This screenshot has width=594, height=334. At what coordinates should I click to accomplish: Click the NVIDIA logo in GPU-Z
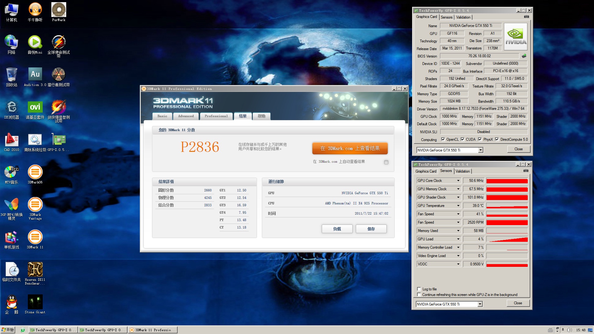(516, 36)
